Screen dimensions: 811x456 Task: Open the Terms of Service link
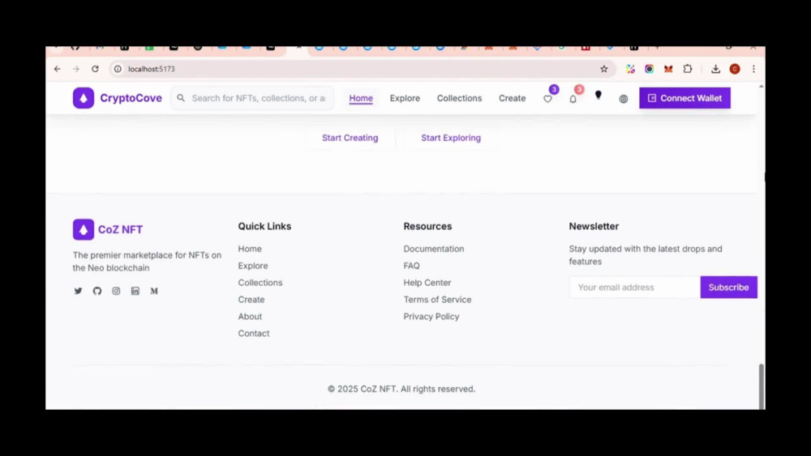[x=438, y=300]
